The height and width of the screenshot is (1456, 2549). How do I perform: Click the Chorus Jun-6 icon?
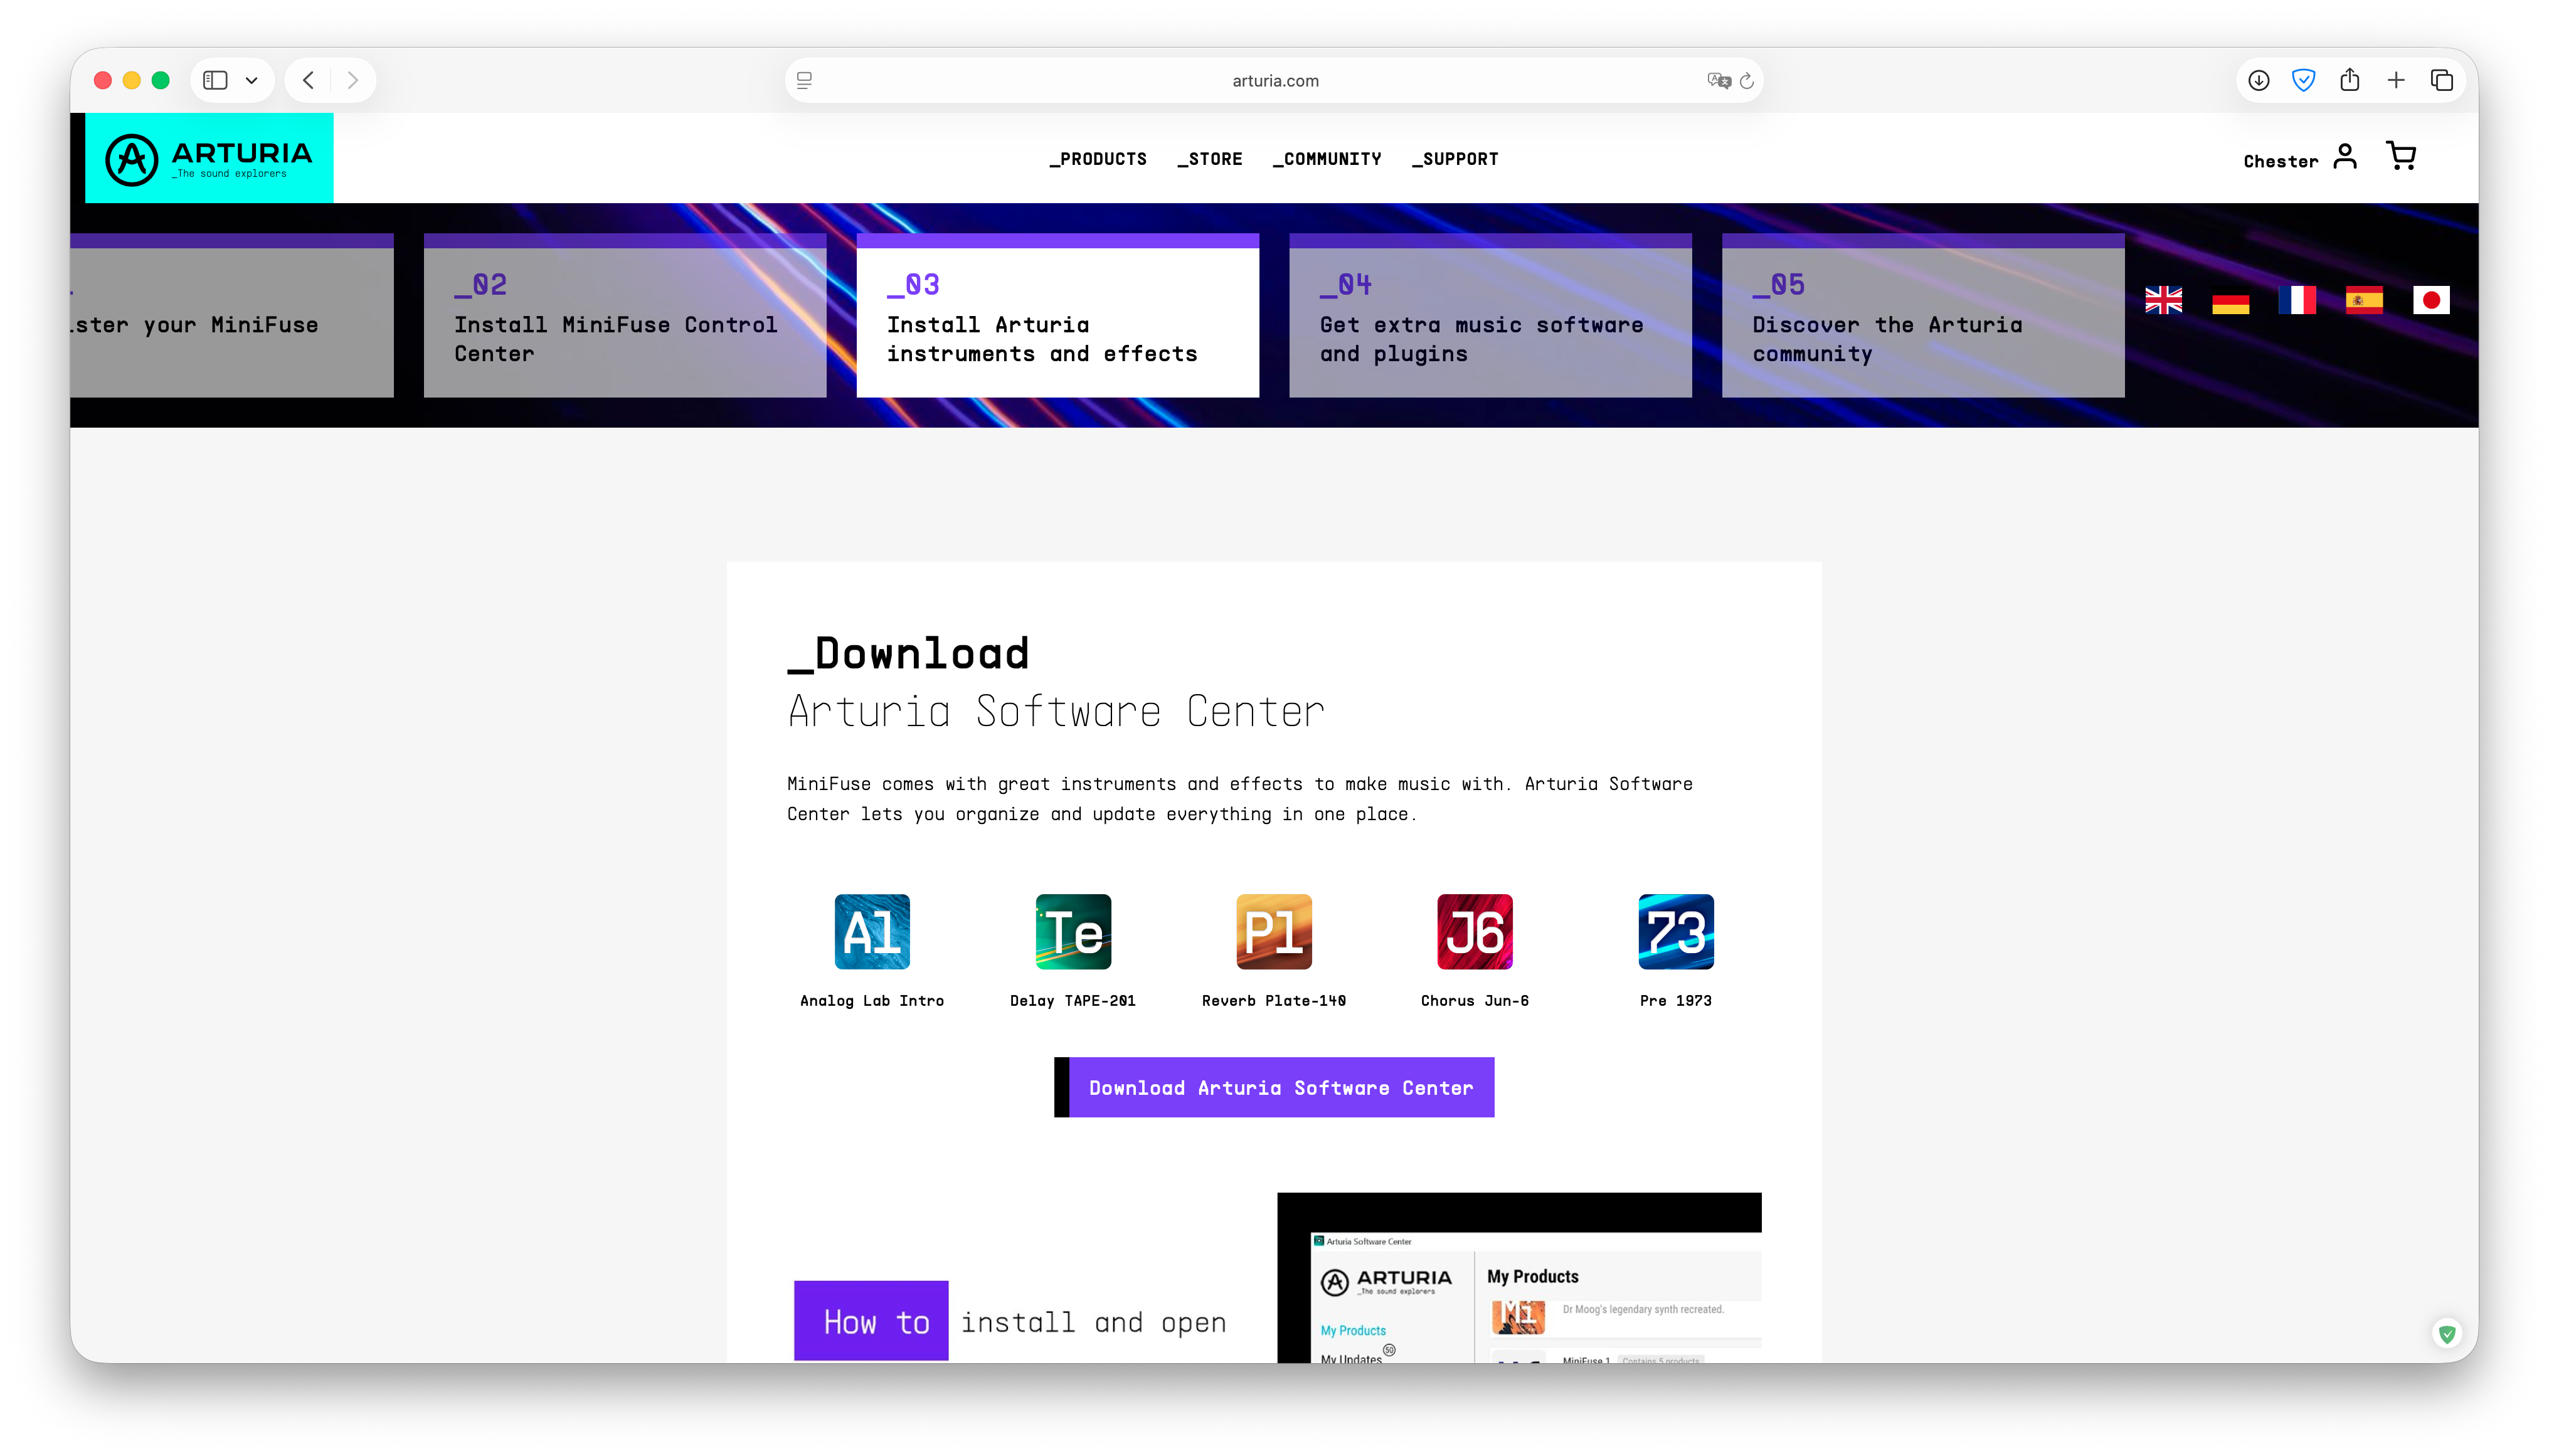click(1475, 931)
